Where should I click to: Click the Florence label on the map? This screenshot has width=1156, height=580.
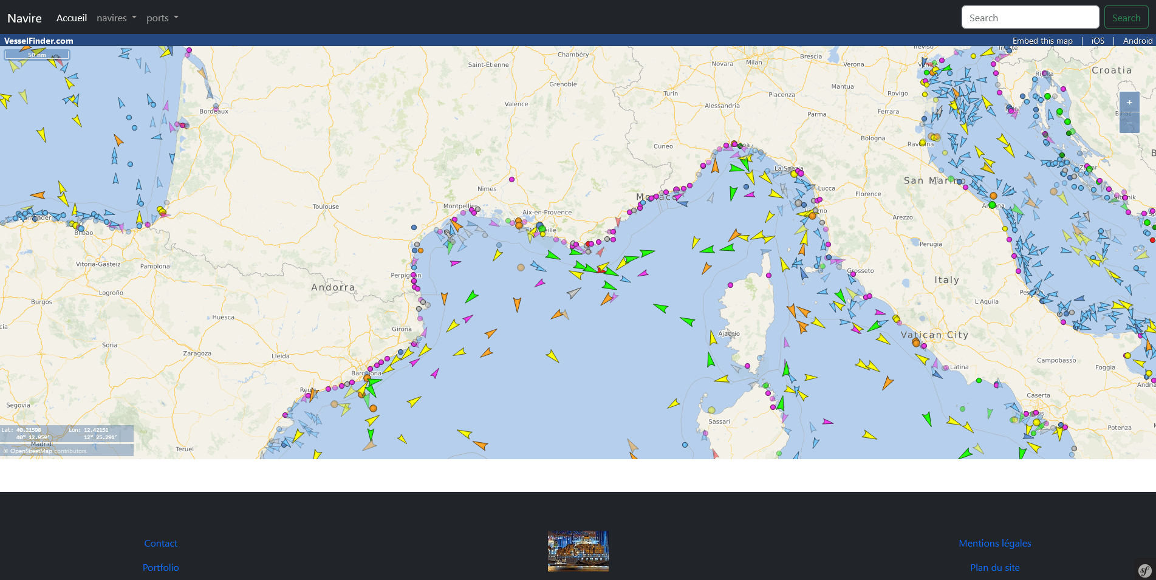pyautogui.click(x=868, y=194)
